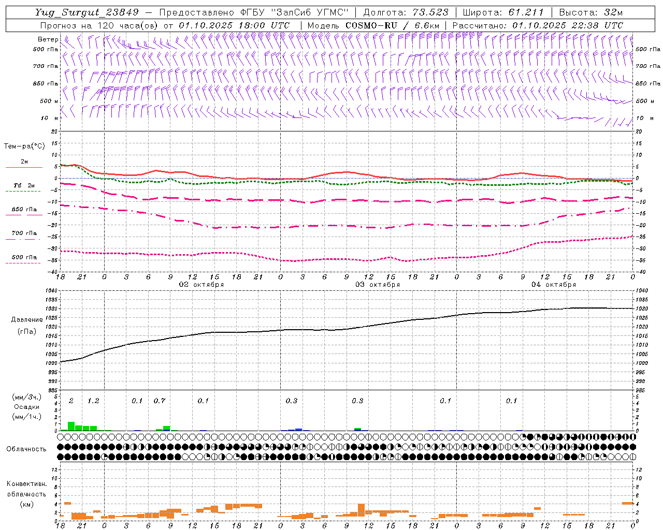The height and width of the screenshot is (530, 663).
Task: Click the green Td 2м dew point legend line
Action: click(23, 191)
